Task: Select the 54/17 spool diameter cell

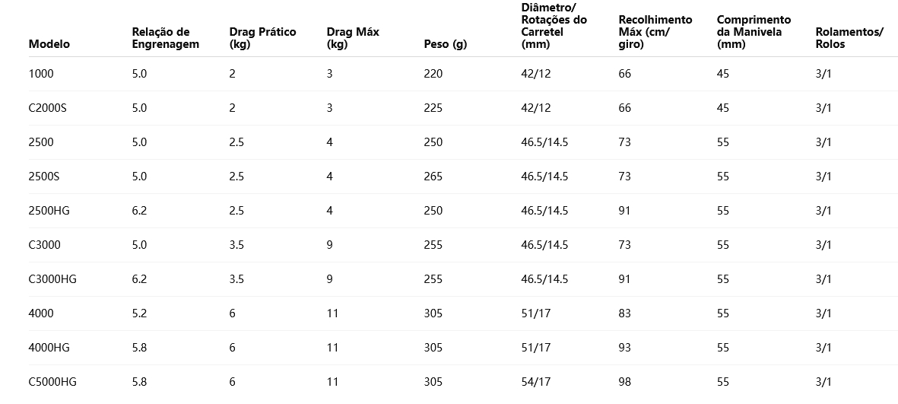Action: click(536, 382)
